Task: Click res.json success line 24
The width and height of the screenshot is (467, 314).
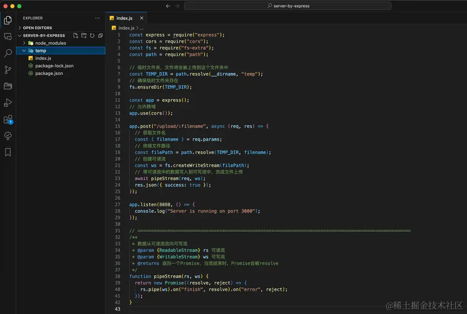Action: (x=173, y=185)
